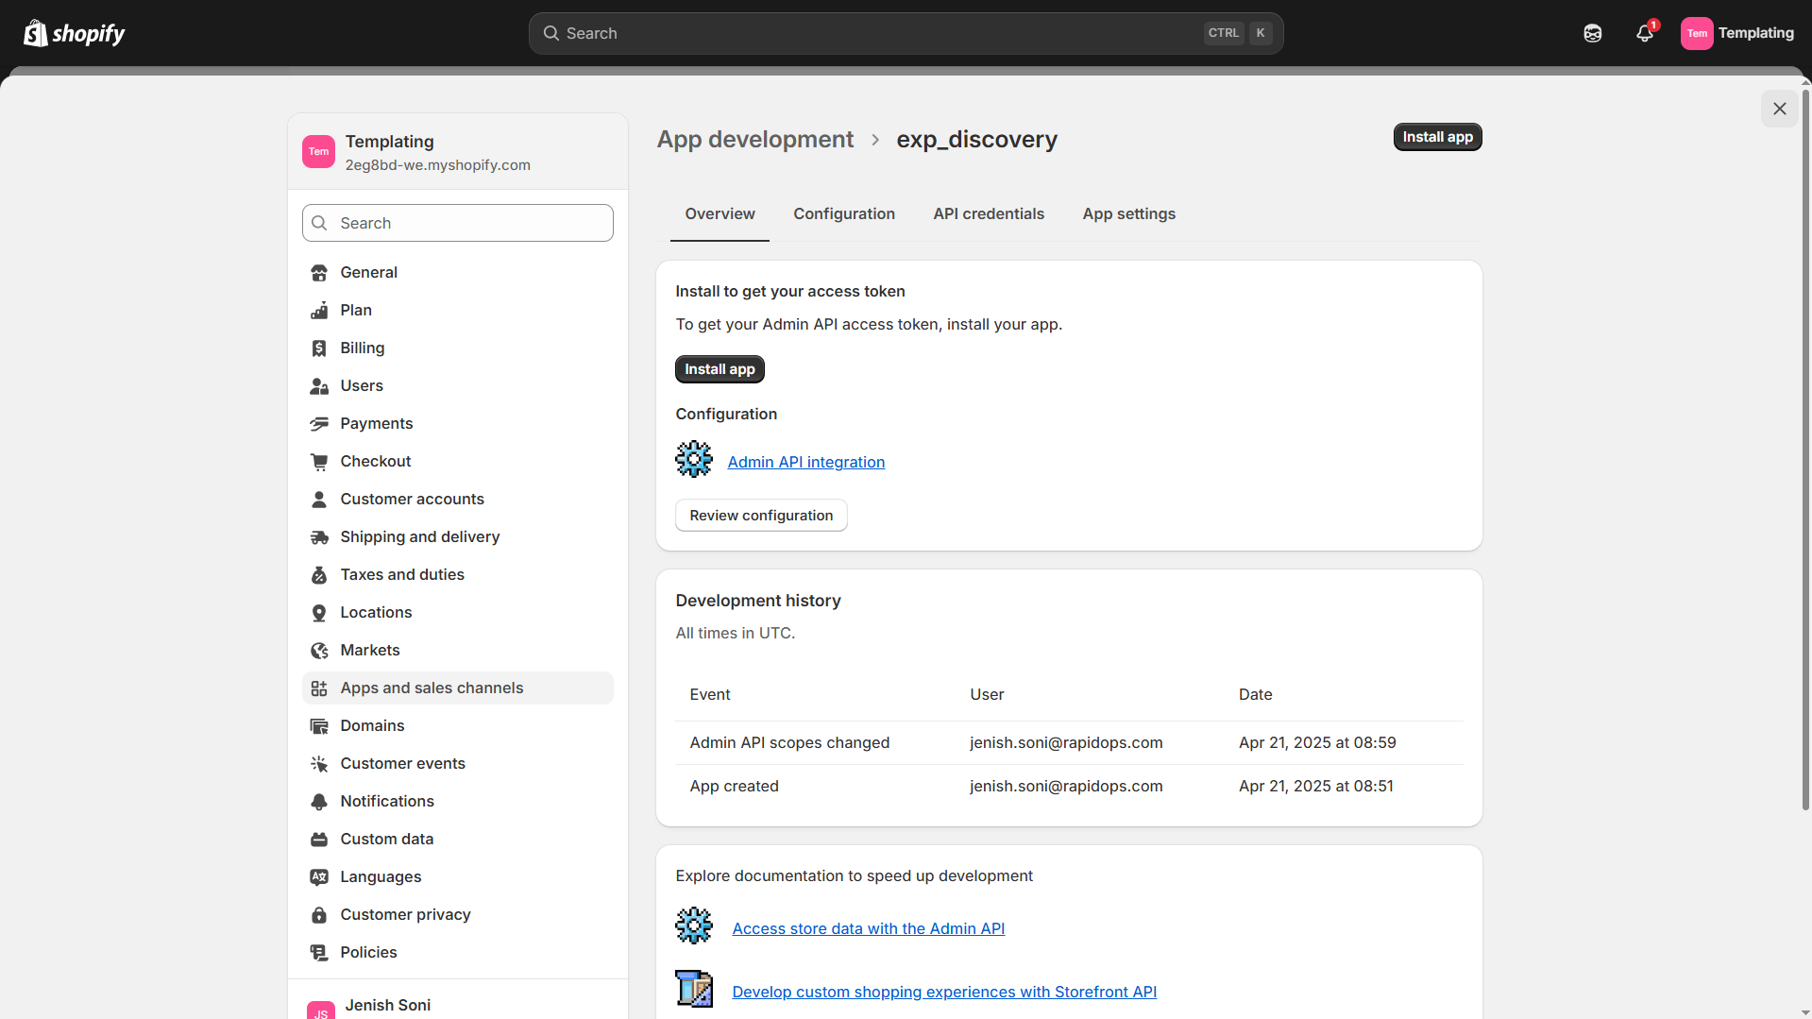Click Install app under access token
Viewport: 1812px width, 1019px height.
click(720, 369)
